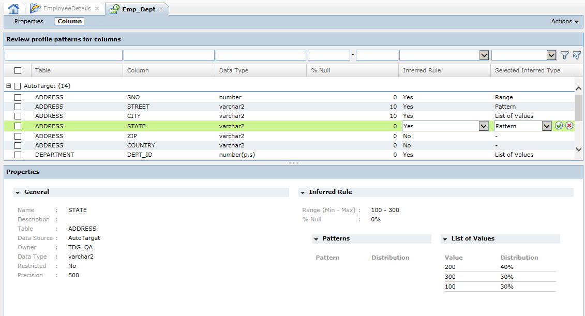The width and height of the screenshot is (585, 316).
Task: Click the TDG_QA owner value
Action: (80, 247)
